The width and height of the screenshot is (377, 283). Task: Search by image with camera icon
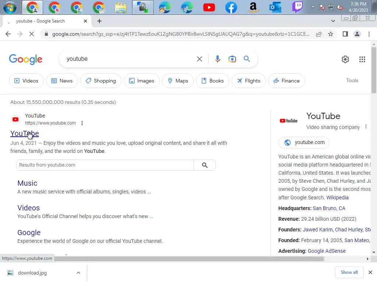232,59
